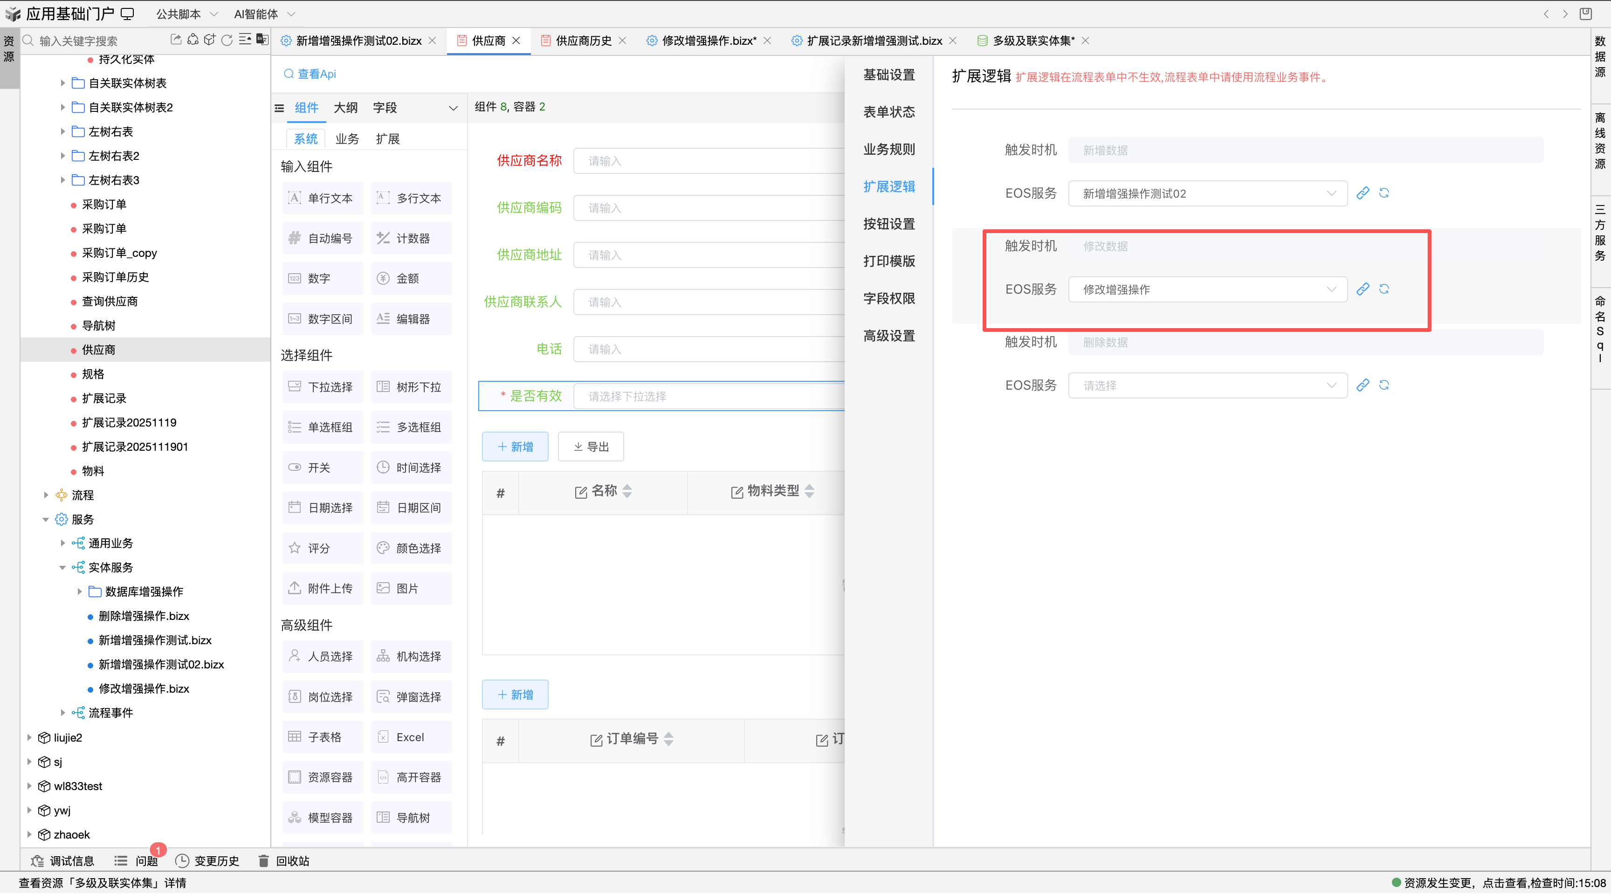
Task: Click the refresh icon beside 新增增强操作测试02
Action: pyautogui.click(x=1384, y=193)
